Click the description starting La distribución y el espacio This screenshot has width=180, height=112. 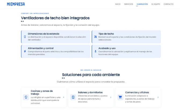point(57,38)
